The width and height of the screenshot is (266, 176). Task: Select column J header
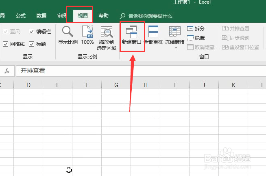tap(204, 85)
